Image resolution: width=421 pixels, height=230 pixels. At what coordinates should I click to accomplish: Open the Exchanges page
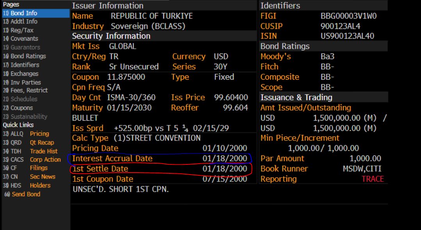[21, 73]
